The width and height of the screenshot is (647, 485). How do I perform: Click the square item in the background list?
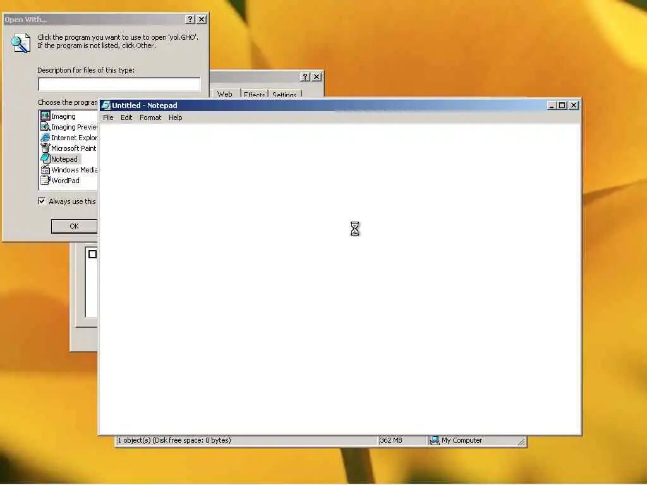[x=92, y=254]
